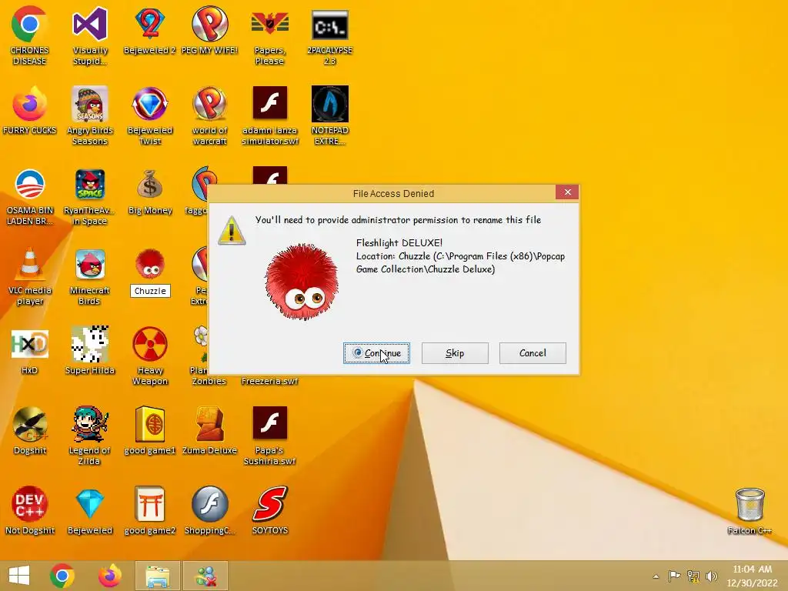This screenshot has width=788, height=591.
Task: Open the volume speaker tray icon
Action: (712, 576)
